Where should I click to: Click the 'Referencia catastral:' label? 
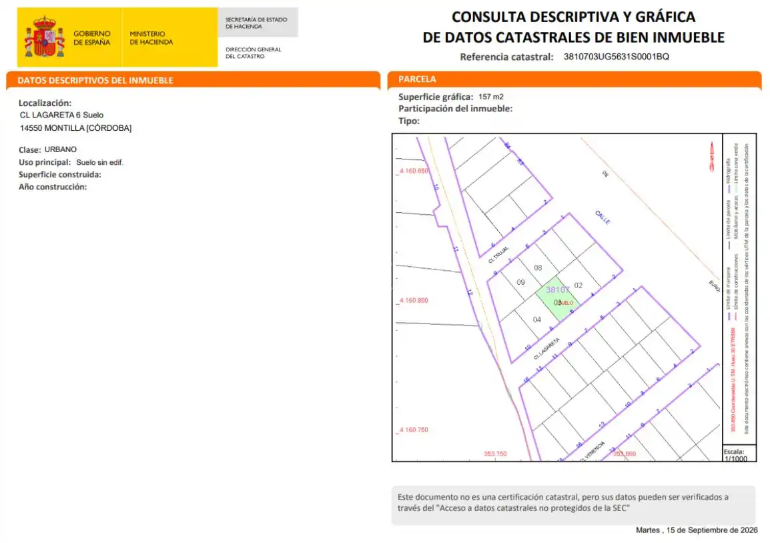tap(507, 57)
